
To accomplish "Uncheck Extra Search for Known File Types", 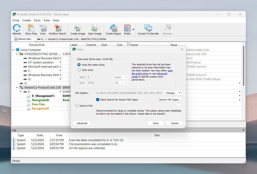I will [98, 99].
